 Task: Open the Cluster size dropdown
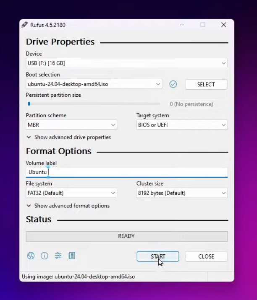point(182,193)
